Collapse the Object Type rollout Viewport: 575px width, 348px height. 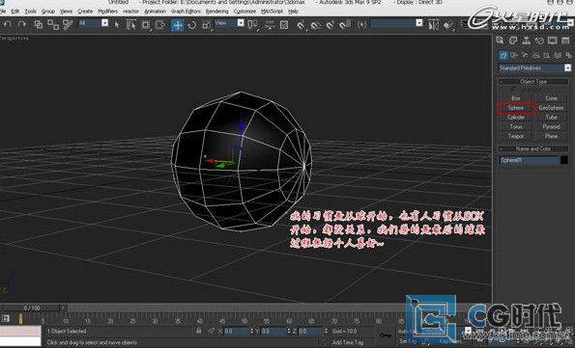(x=533, y=82)
